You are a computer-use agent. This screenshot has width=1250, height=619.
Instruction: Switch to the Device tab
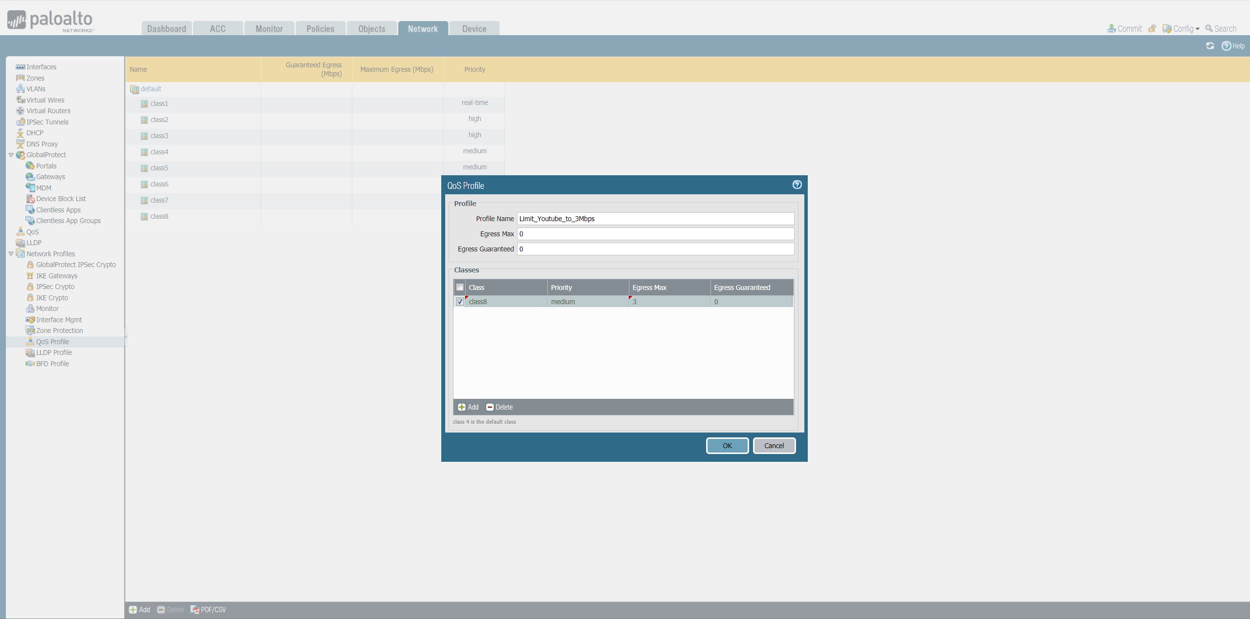tap(474, 28)
